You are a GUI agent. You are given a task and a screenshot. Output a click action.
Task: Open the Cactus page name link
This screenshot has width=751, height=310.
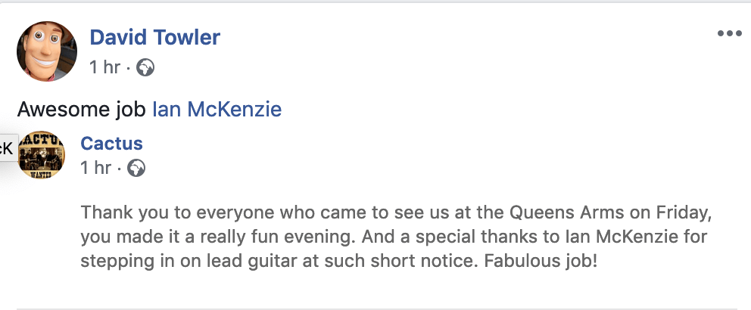click(111, 144)
